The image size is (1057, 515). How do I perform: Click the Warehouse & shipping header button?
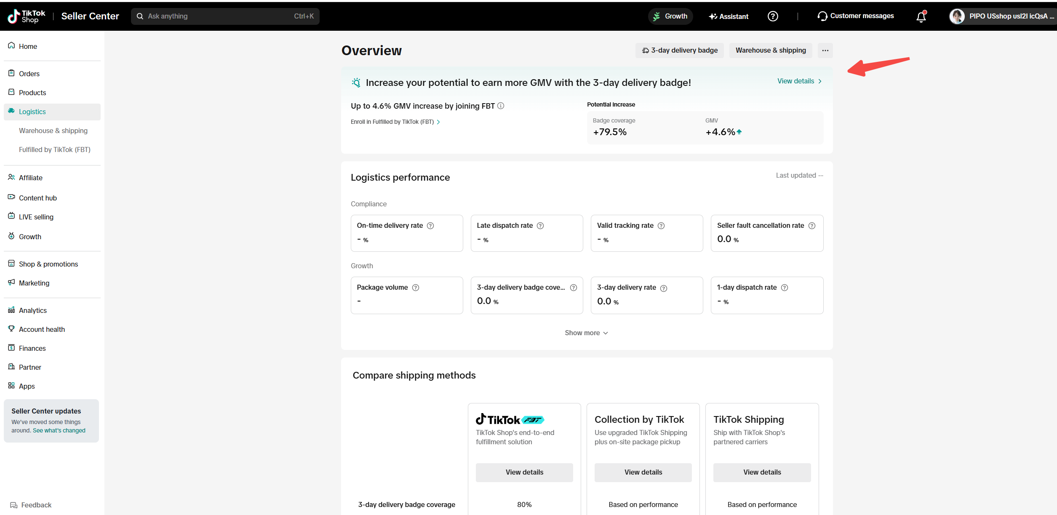pos(771,51)
